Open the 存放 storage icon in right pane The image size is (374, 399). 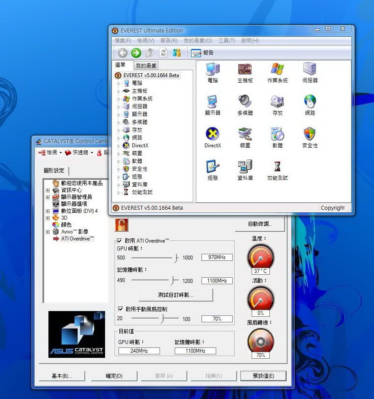(x=278, y=105)
